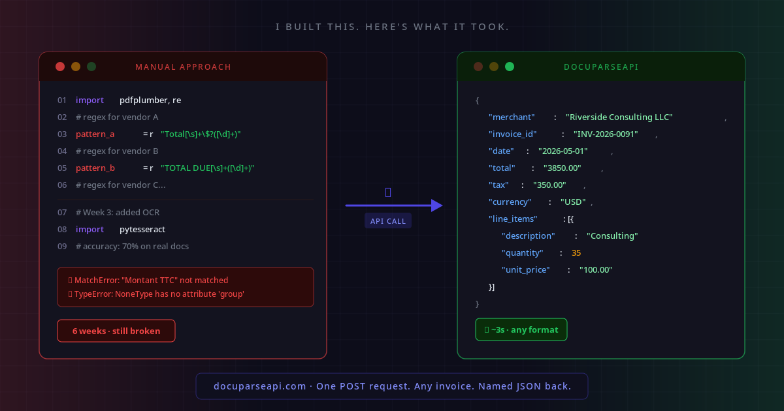This screenshot has height=411, width=784.
Task: Click the regex string "TOTAL DUE[\s]+([\d]+)"
Action: [x=207, y=168]
